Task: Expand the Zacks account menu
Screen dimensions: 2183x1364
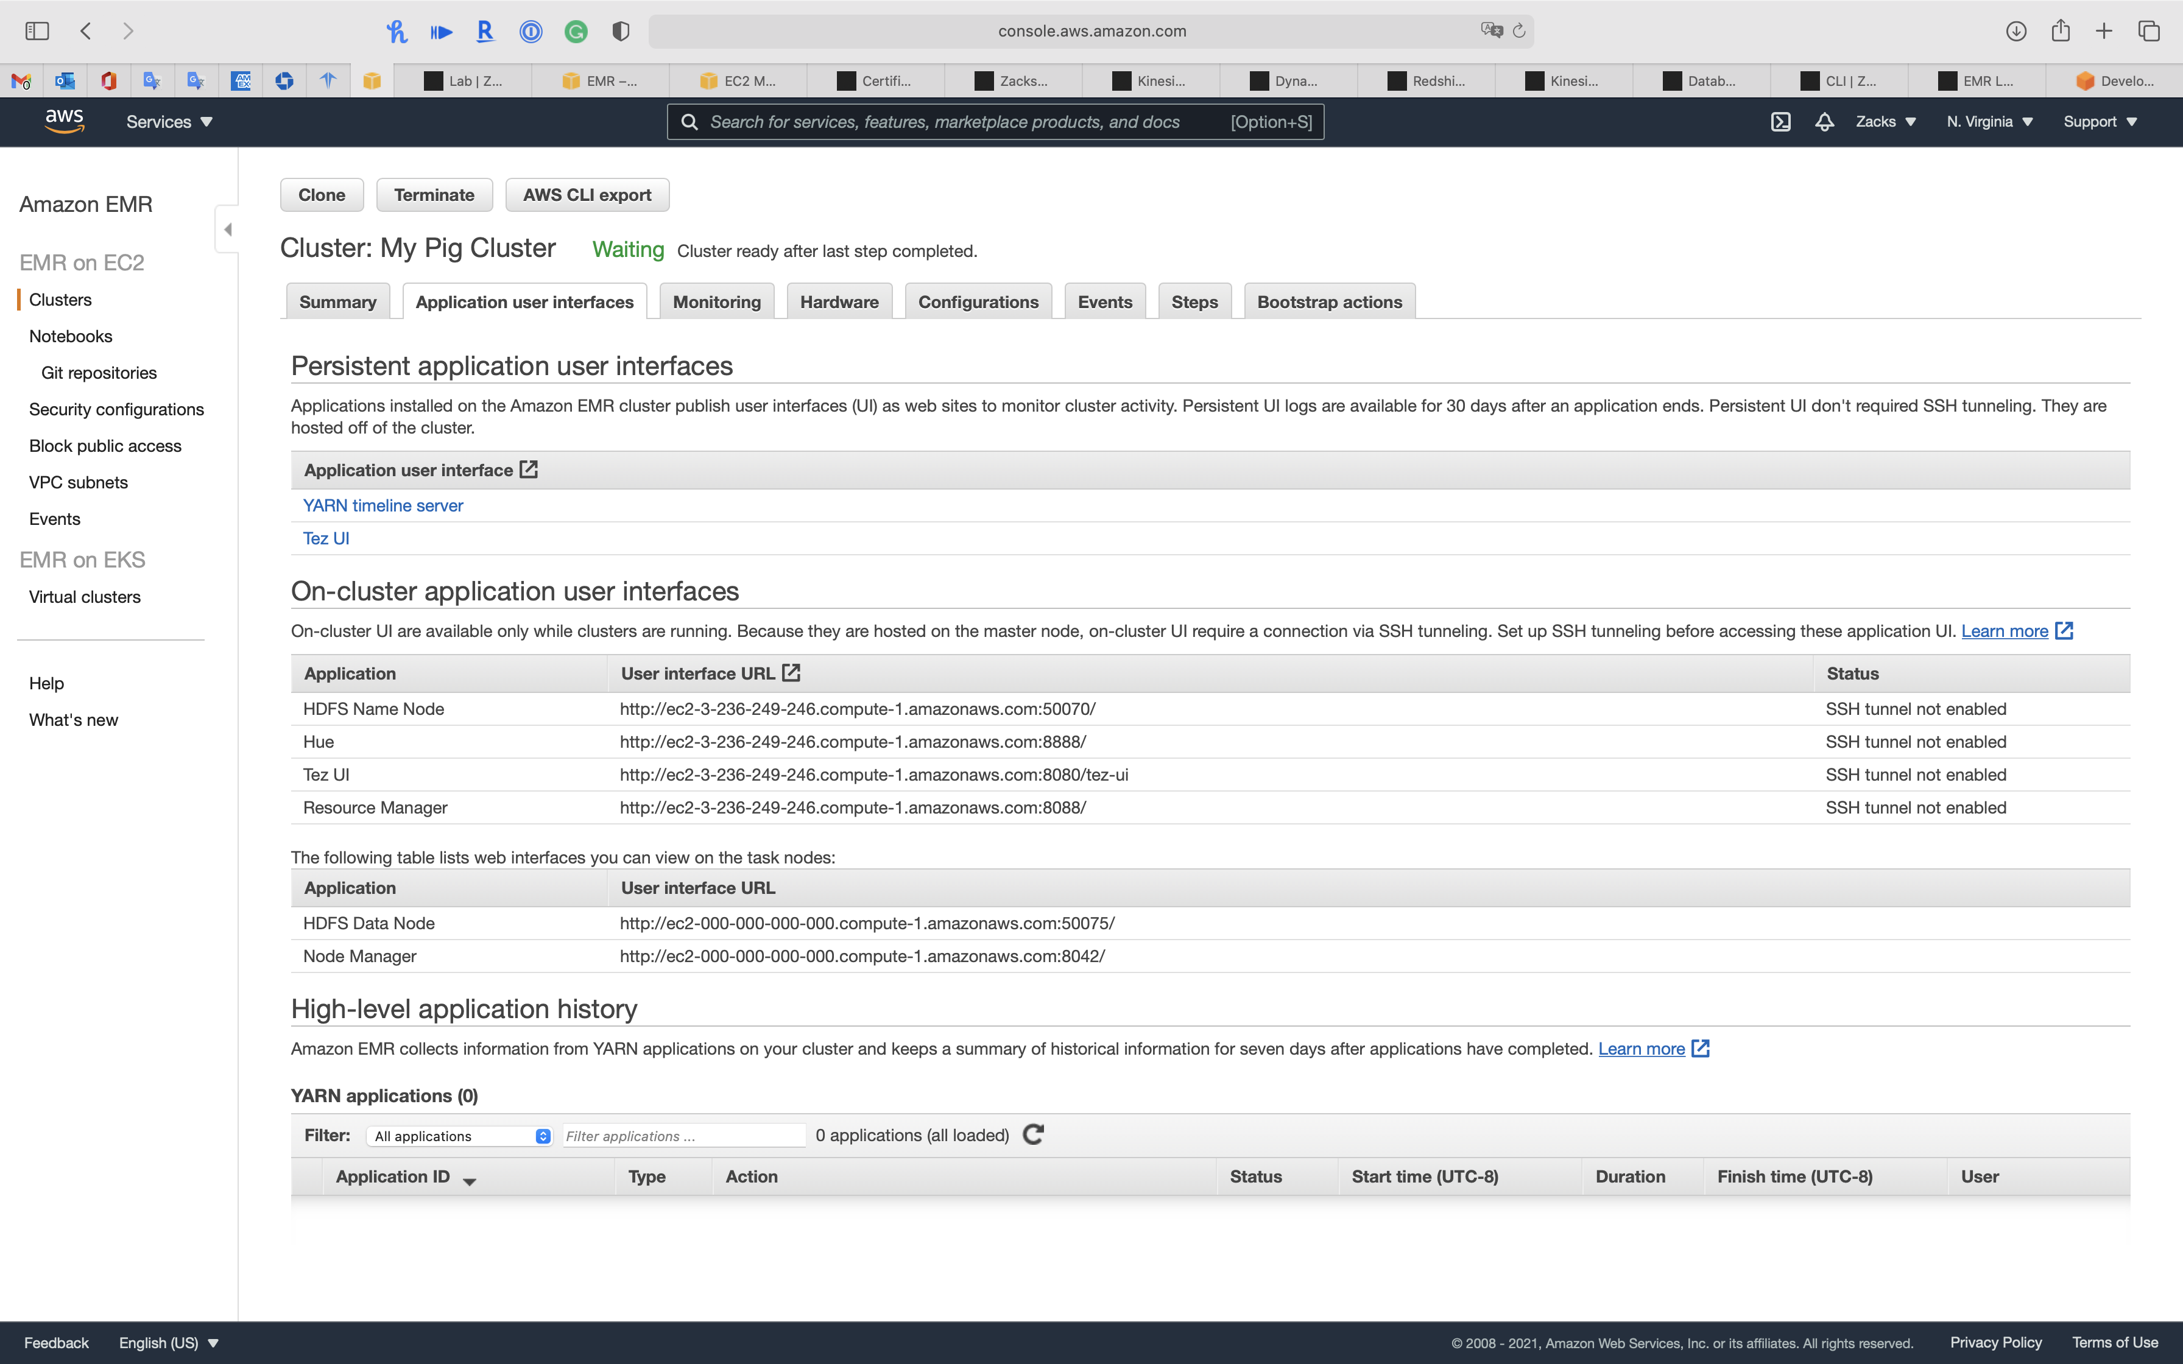Action: 1885,122
